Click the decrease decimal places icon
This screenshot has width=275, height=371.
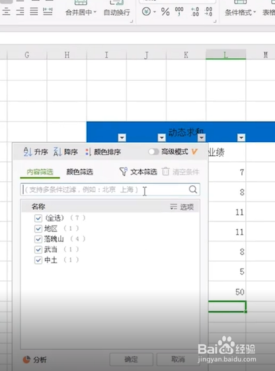(x=208, y=12)
